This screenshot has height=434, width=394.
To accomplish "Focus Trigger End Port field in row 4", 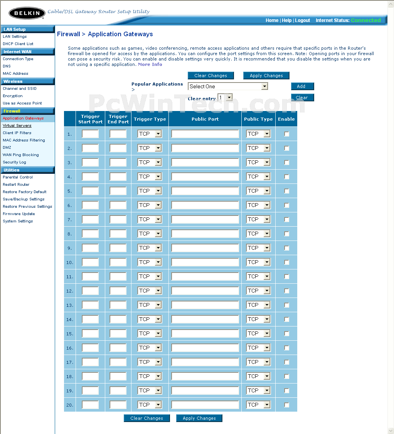I will [x=118, y=177].
